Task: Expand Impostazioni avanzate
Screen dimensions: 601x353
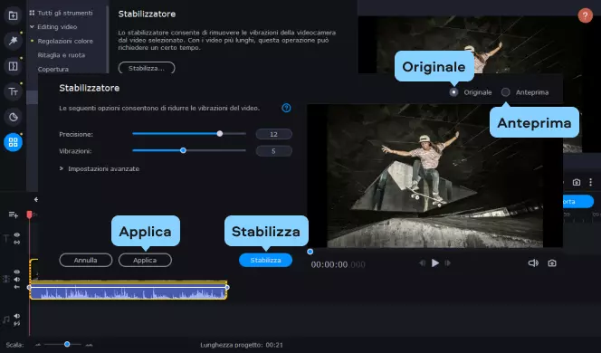Action: (100, 168)
